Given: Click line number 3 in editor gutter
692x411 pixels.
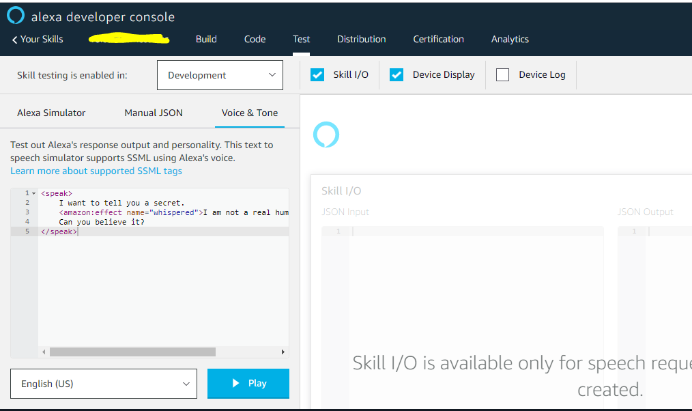Looking at the screenshot, I should pyautogui.click(x=27, y=212).
